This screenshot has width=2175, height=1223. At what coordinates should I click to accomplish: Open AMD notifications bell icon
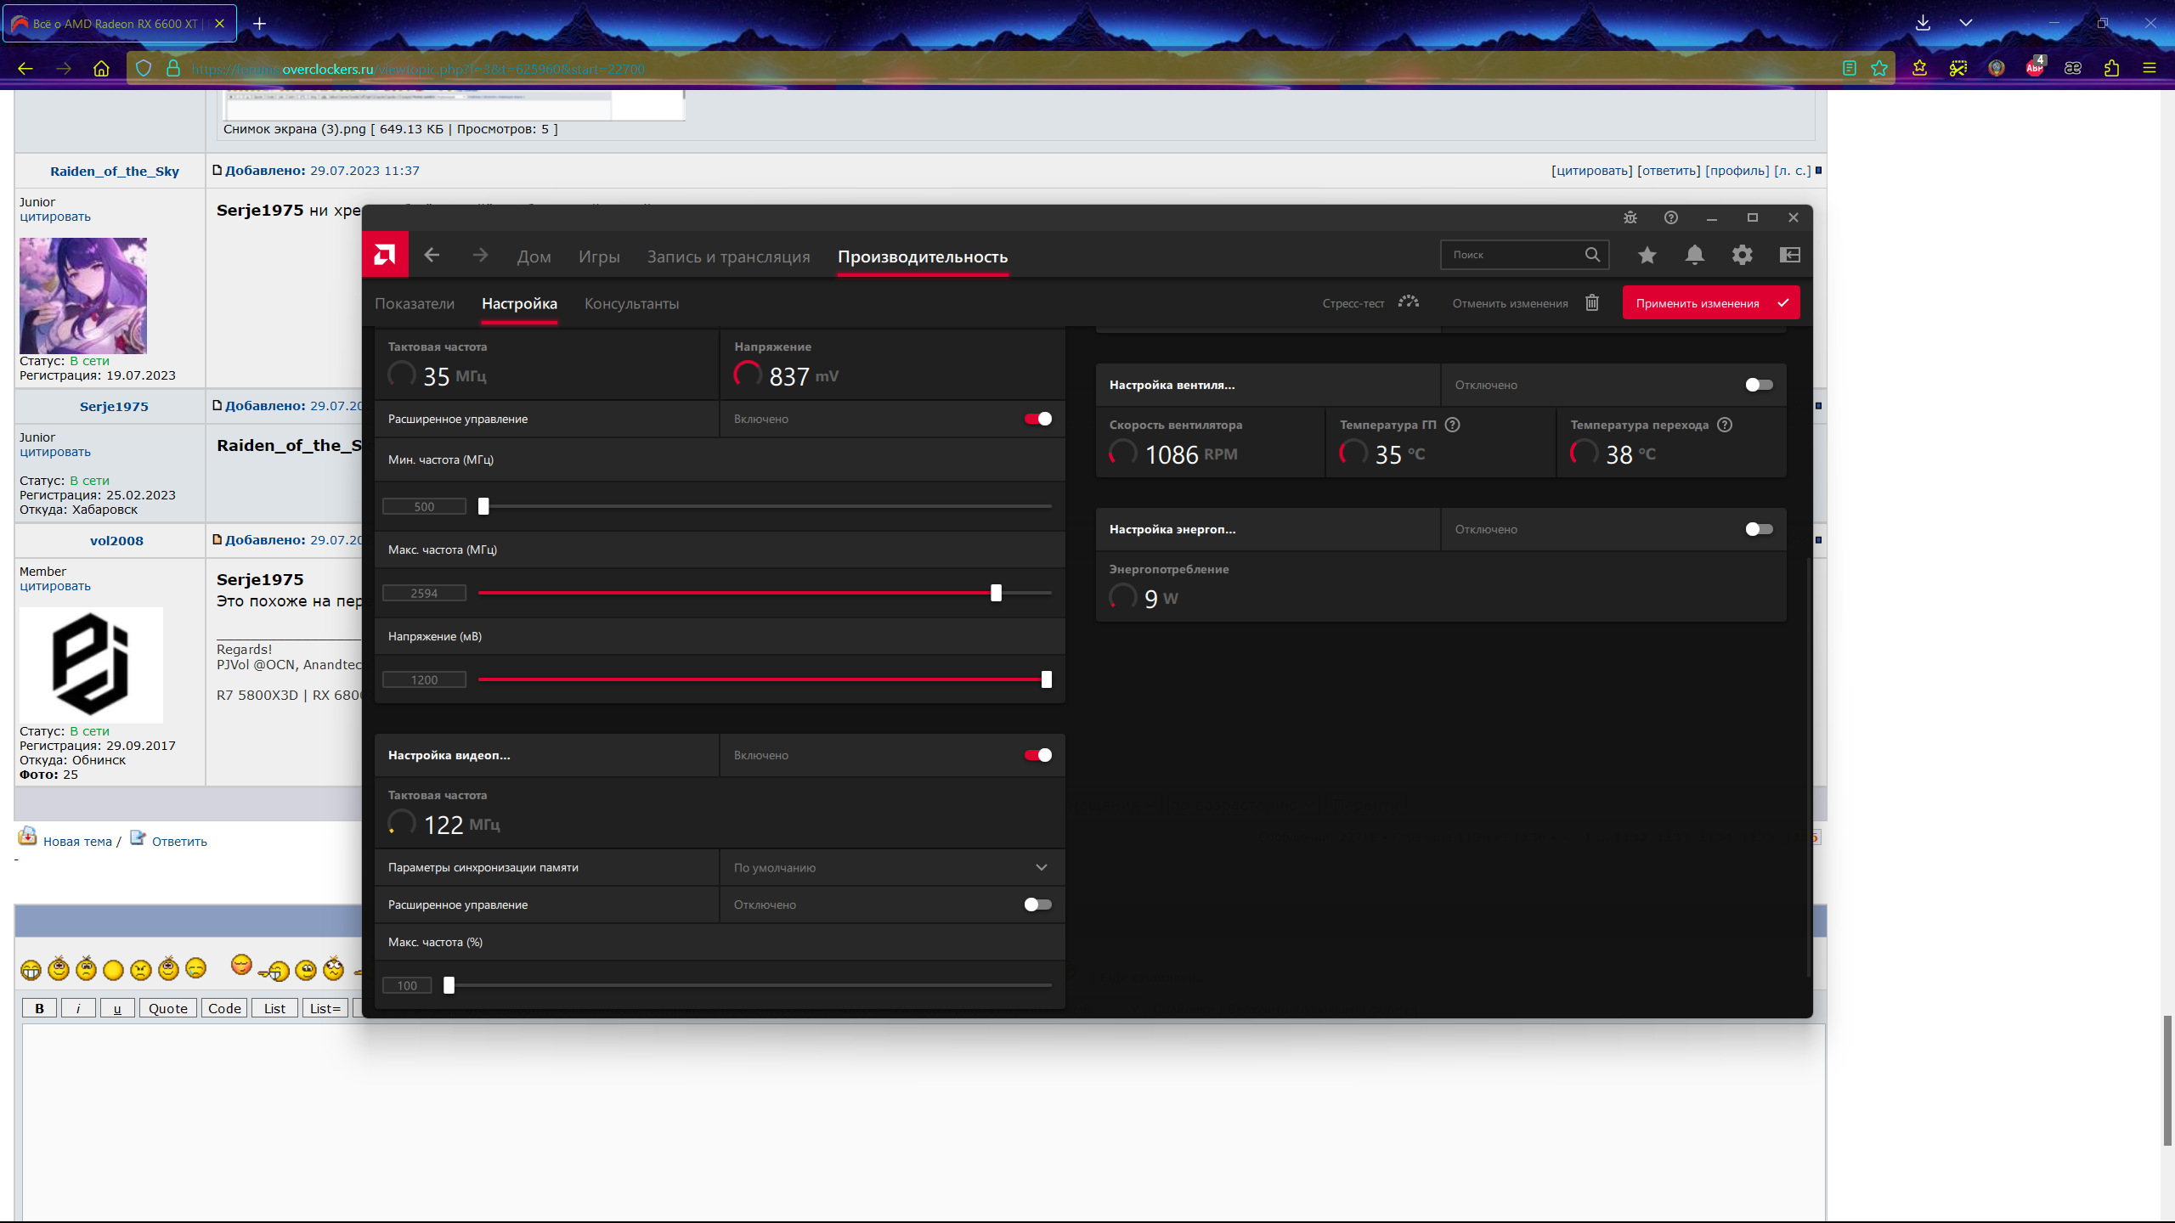1694,255
